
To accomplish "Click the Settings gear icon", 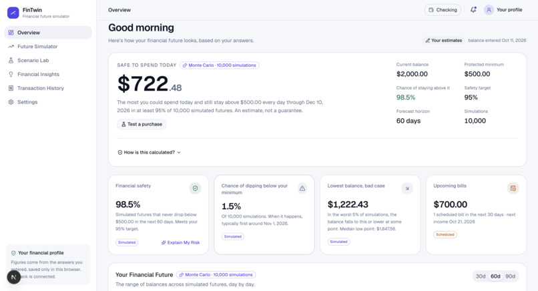I will 11,102.
